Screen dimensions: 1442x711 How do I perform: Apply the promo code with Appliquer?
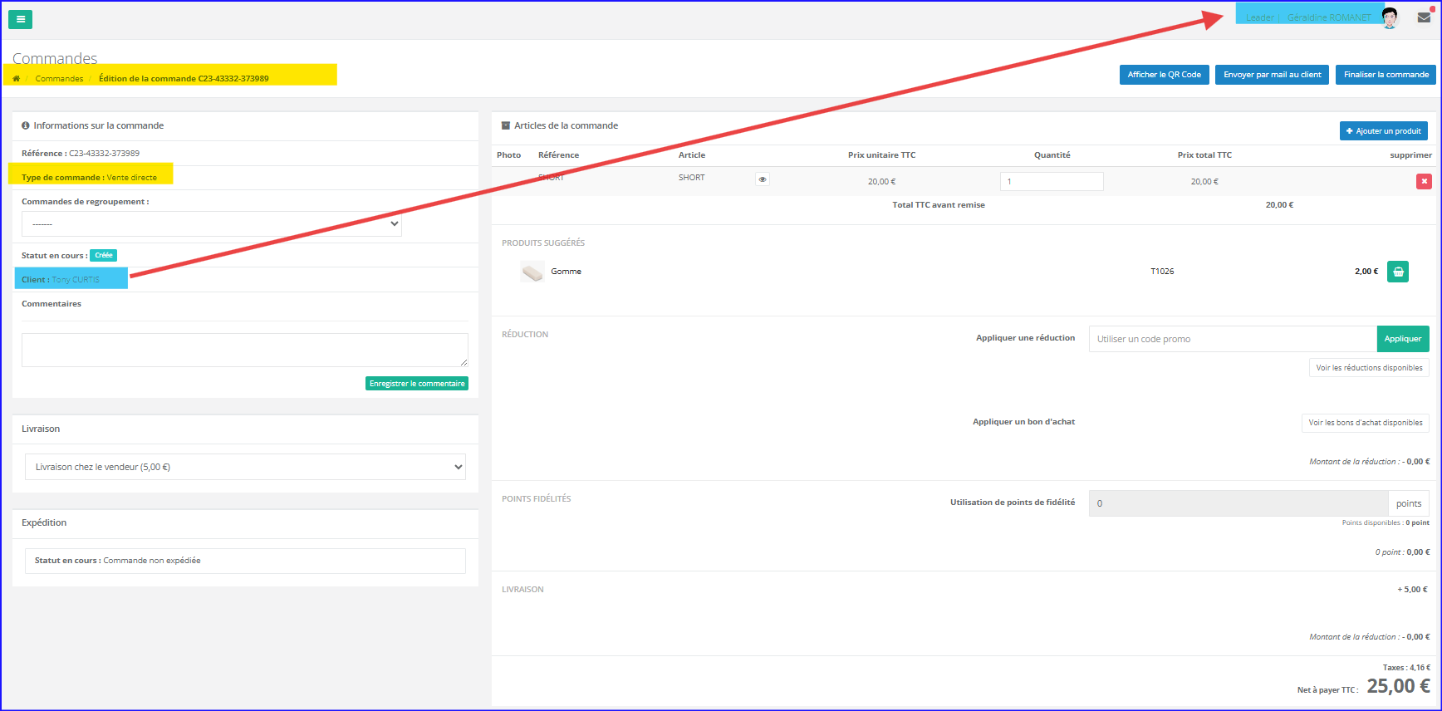(1402, 339)
